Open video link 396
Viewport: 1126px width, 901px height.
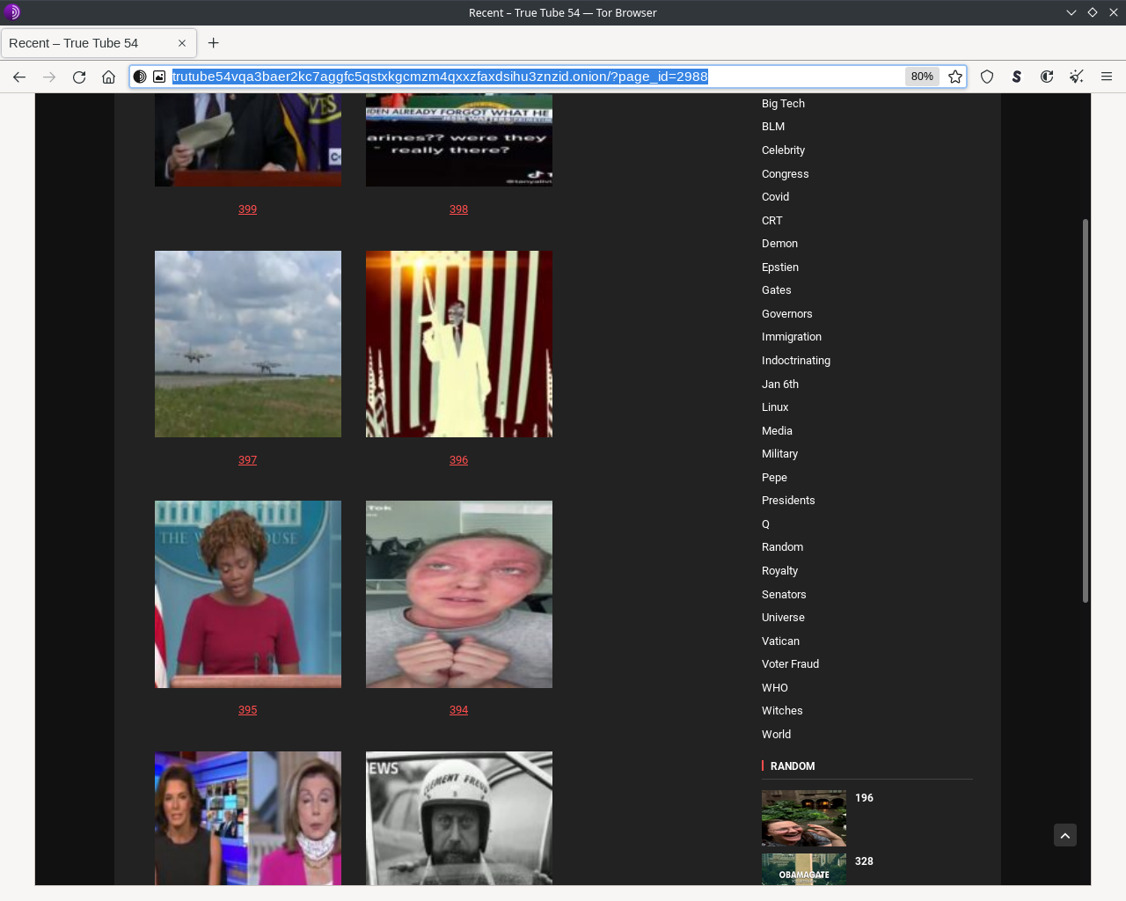458,460
